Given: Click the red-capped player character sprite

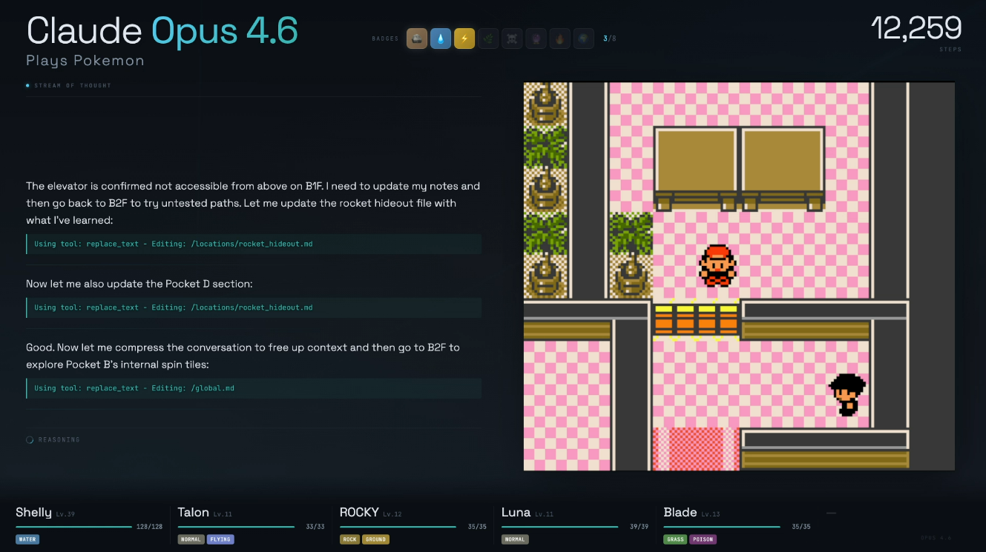Looking at the screenshot, I should click(717, 265).
